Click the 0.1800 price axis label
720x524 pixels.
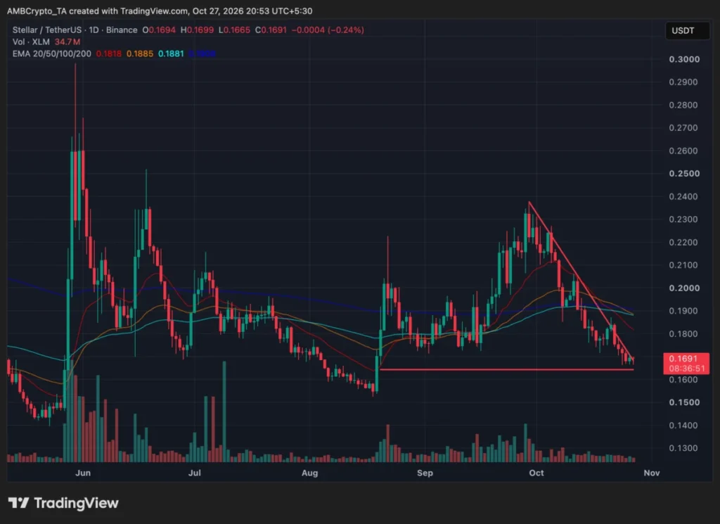tap(683, 333)
